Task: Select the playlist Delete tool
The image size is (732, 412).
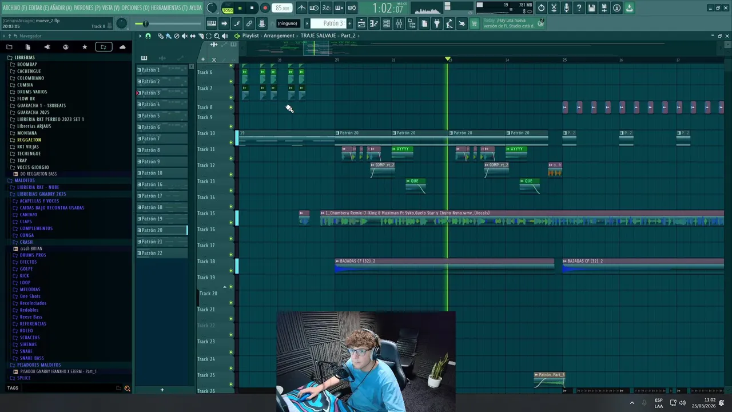Action: pyautogui.click(x=176, y=35)
